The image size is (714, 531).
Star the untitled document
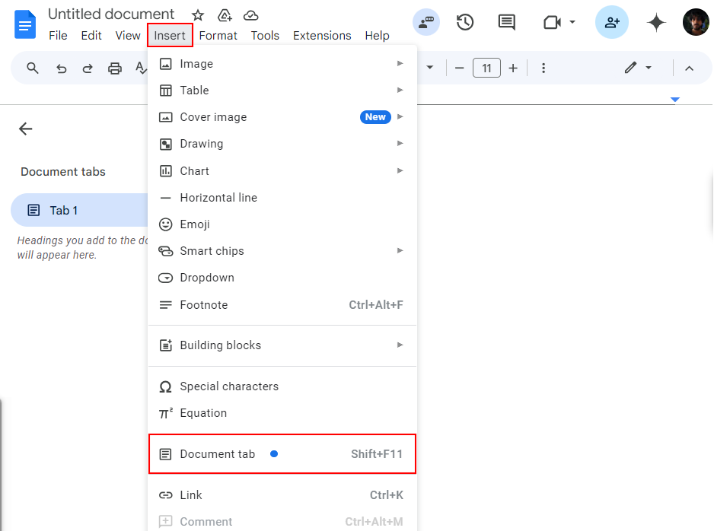coord(198,15)
